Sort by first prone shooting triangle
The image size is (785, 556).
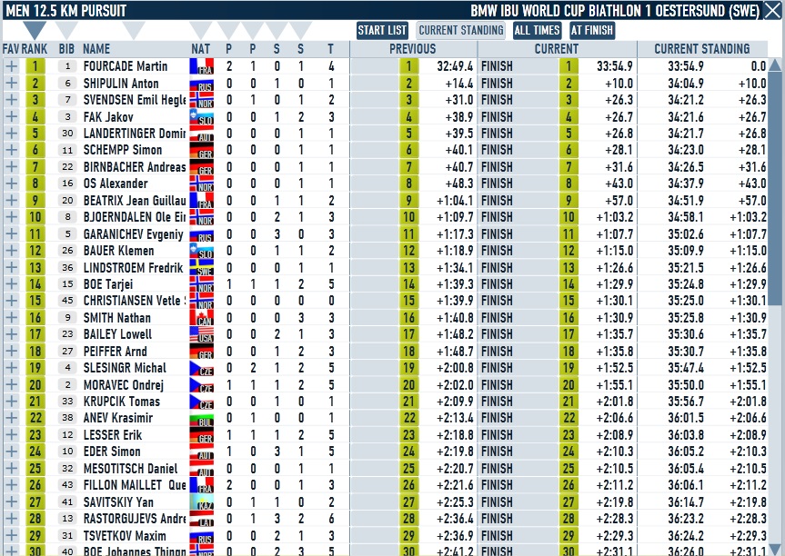click(x=229, y=30)
